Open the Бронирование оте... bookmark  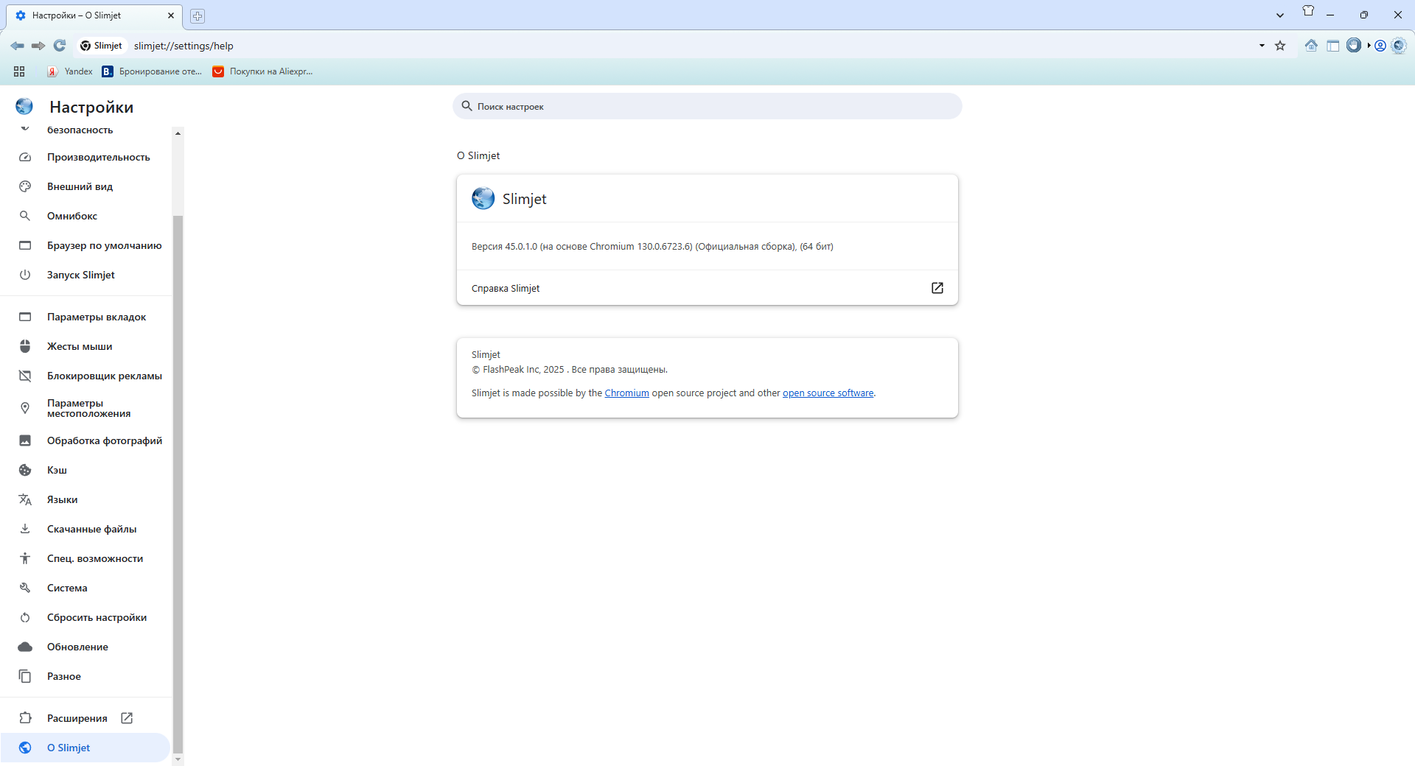pos(152,71)
